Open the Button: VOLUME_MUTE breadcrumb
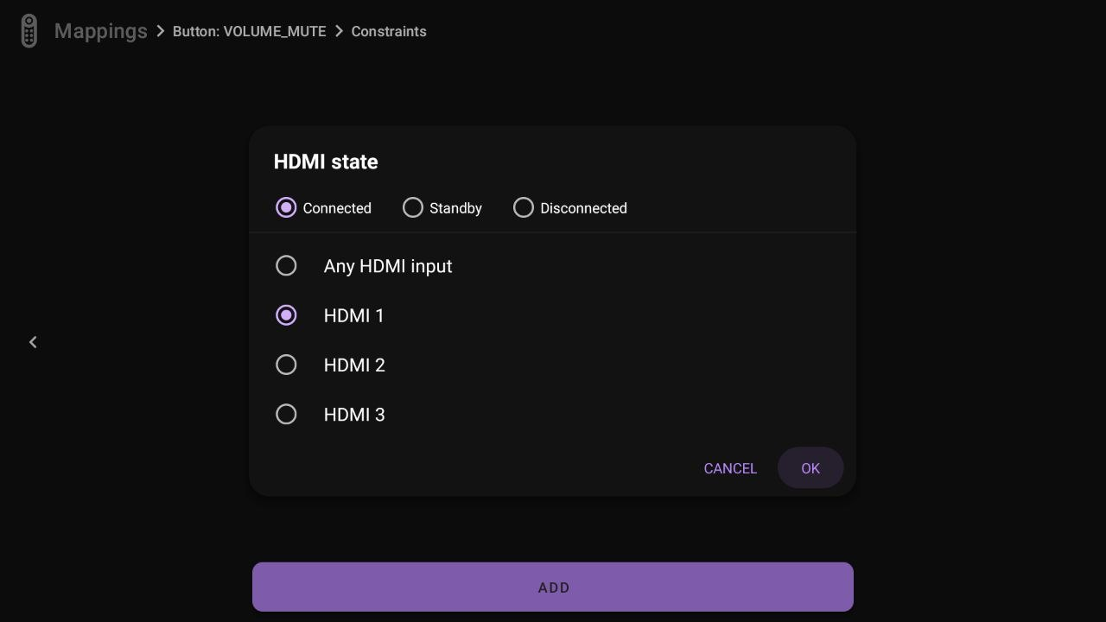Image resolution: width=1106 pixels, height=622 pixels. [x=249, y=31]
